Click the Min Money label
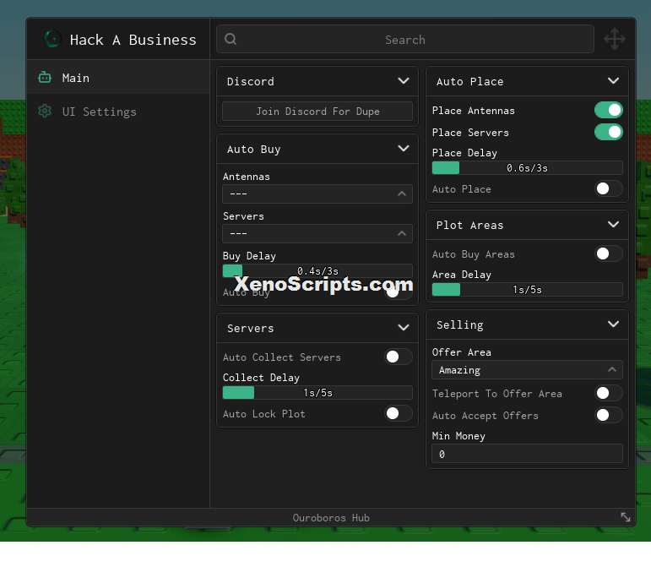651x567 pixels. pyautogui.click(x=458, y=436)
